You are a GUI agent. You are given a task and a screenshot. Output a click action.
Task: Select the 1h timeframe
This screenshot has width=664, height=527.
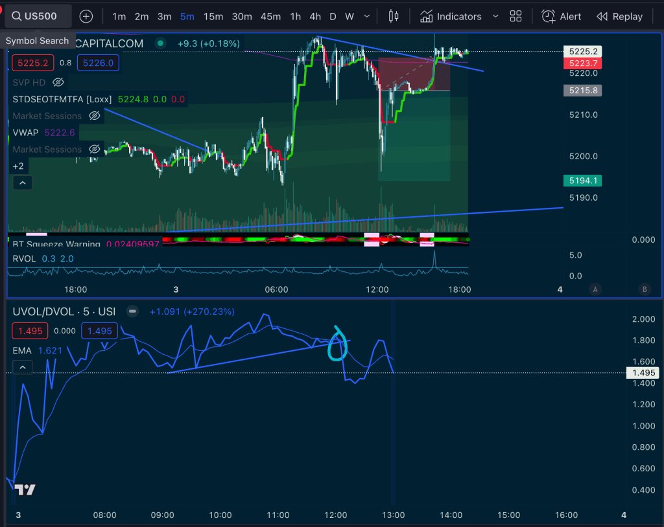point(295,16)
